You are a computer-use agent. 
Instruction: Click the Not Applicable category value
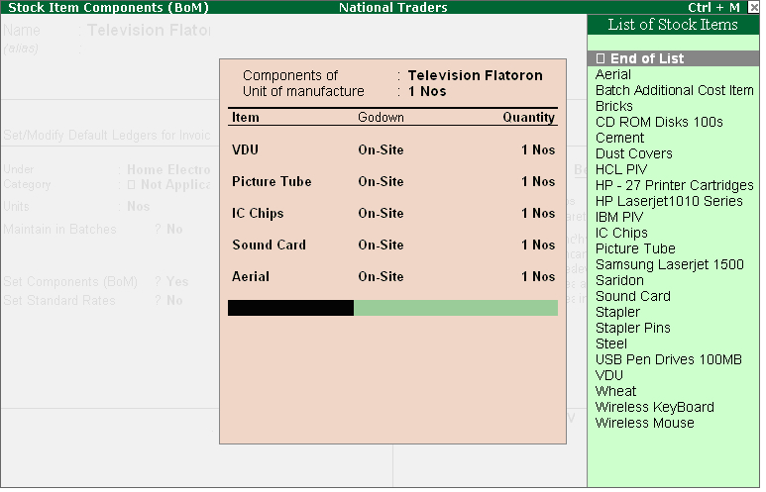point(168,184)
